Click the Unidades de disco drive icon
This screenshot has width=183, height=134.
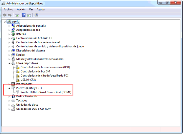pyautogui.click(x=13, y=105)
